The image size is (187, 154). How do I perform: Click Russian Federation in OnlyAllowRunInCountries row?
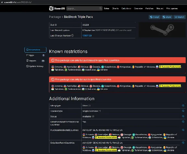(x=106, y=150)
